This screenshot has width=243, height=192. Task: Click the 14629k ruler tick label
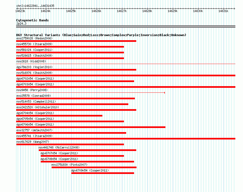tap(173, 11)
